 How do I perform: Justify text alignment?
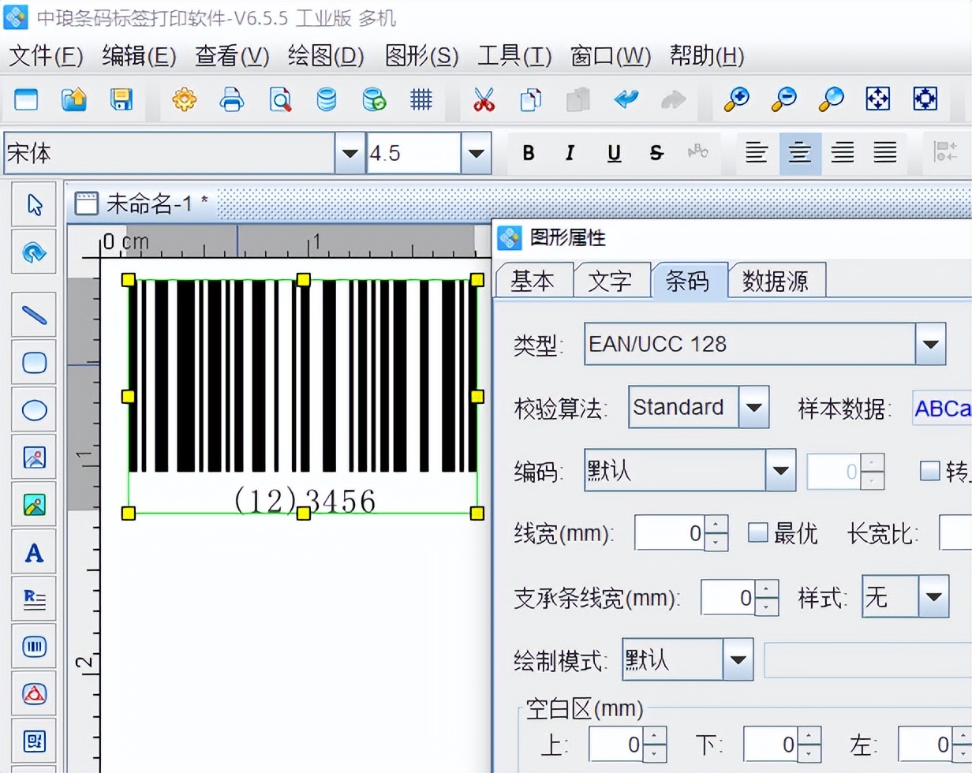pyautogui.click(x=885, y=153)
